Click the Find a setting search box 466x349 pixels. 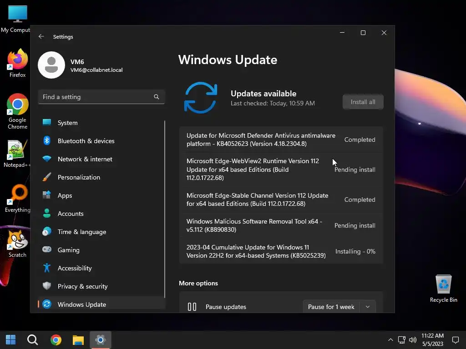click(101, 97)
